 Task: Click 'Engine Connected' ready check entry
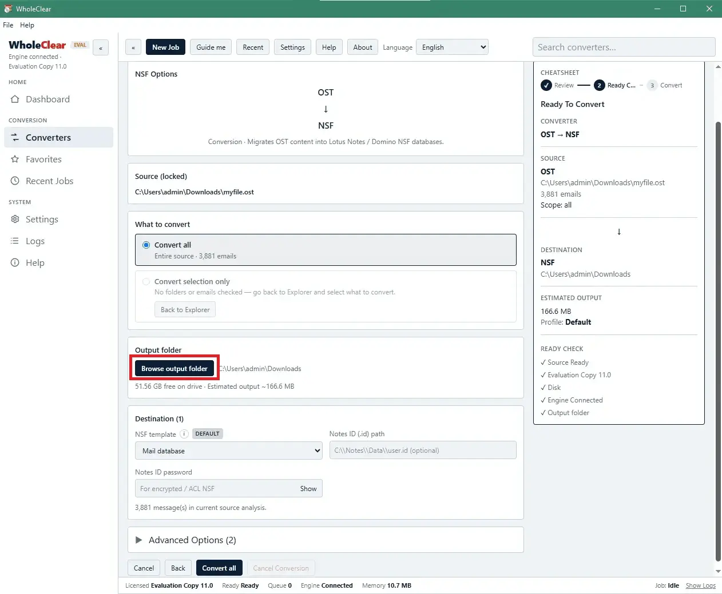pos(572,400)
